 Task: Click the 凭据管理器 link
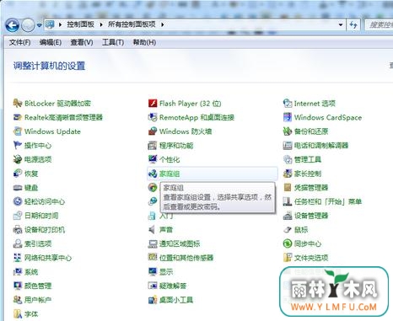point(311,188)
